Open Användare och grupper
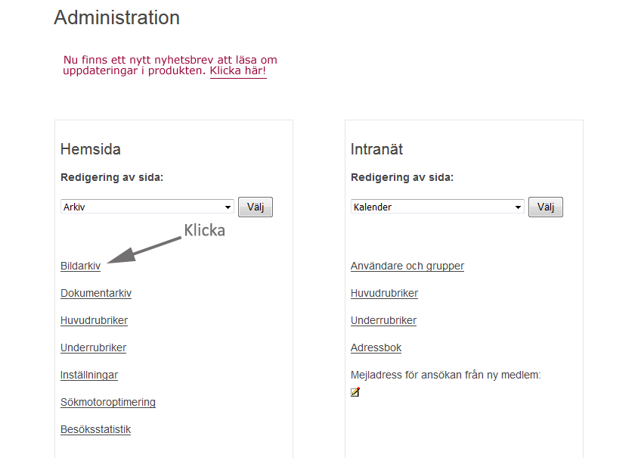Screen dimensions: 638x458 (407, 266)
